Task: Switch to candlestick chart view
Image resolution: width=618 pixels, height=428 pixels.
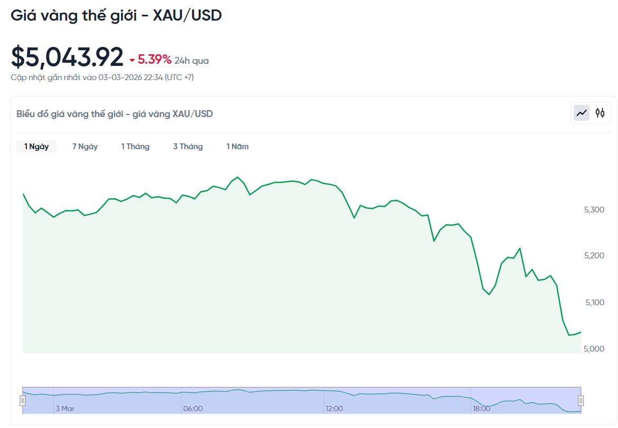Action: 600,113
